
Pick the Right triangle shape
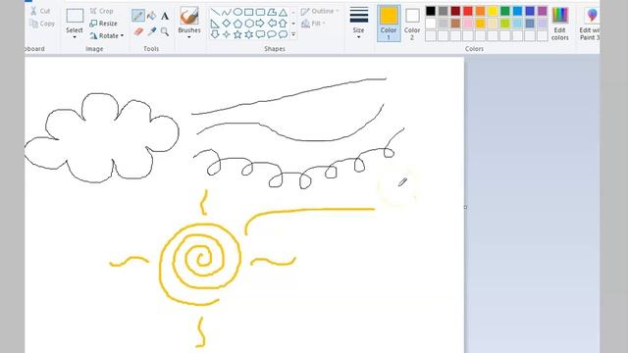click(215, 24)
